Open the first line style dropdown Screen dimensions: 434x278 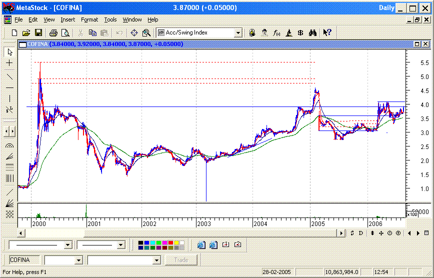point(67,245)
